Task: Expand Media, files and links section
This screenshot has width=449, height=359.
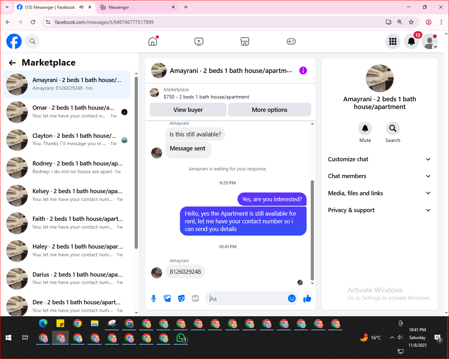Action: pos(380,193)
